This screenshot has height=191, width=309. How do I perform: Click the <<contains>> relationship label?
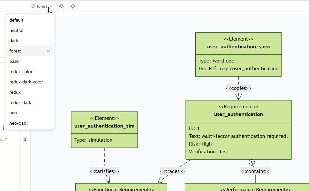click(x=256, y=171)
